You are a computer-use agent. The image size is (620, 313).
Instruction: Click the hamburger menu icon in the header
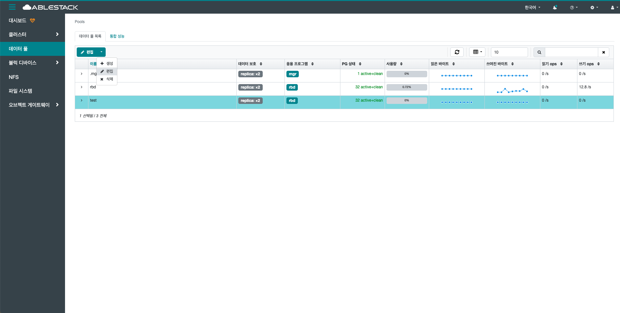click(x=12, y=7)
